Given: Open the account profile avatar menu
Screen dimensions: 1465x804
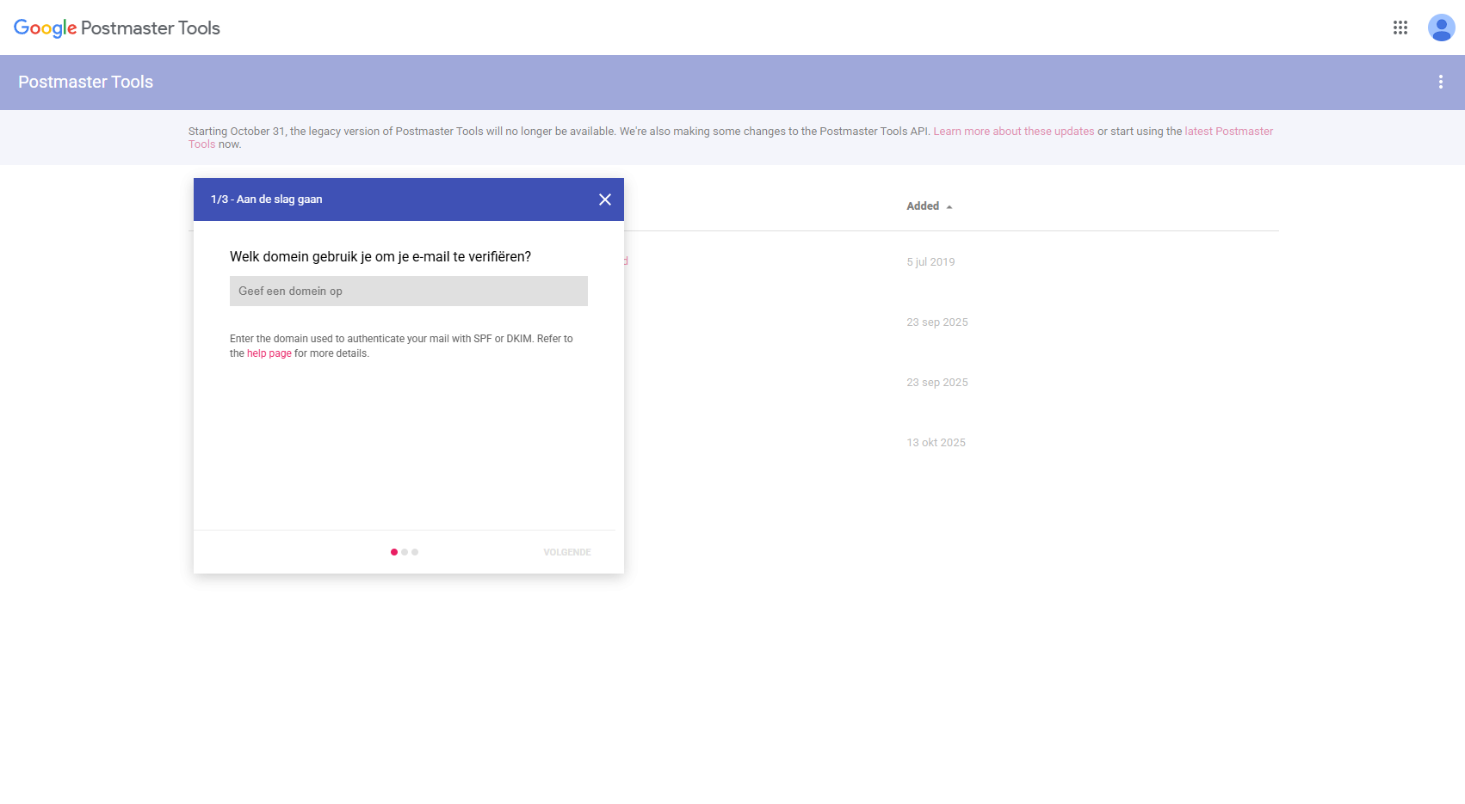Looking at the screenshot, I should point(1440,28).
